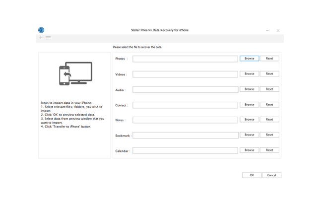Focus the Videos path input field

[x=185, y=74]
